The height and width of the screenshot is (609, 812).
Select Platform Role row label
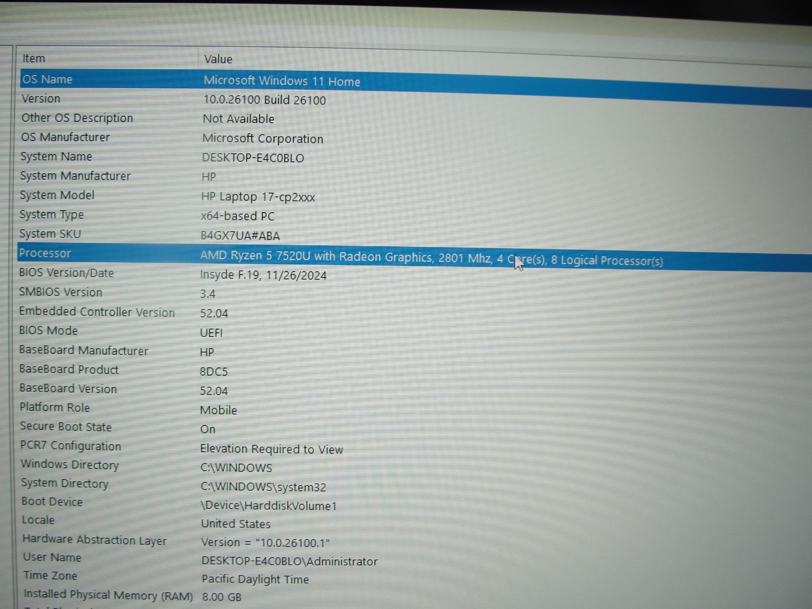tap(54, 407)
